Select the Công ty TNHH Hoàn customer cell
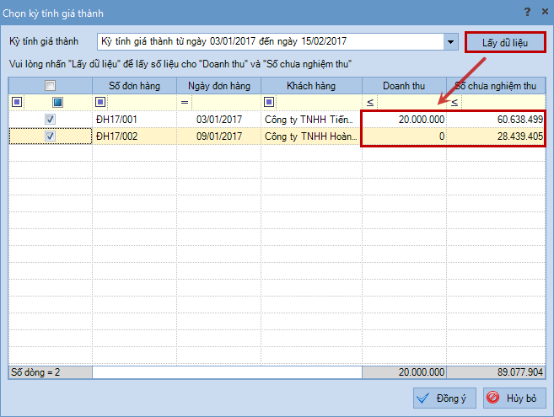The image size is (554, 417). pos(310,136)
